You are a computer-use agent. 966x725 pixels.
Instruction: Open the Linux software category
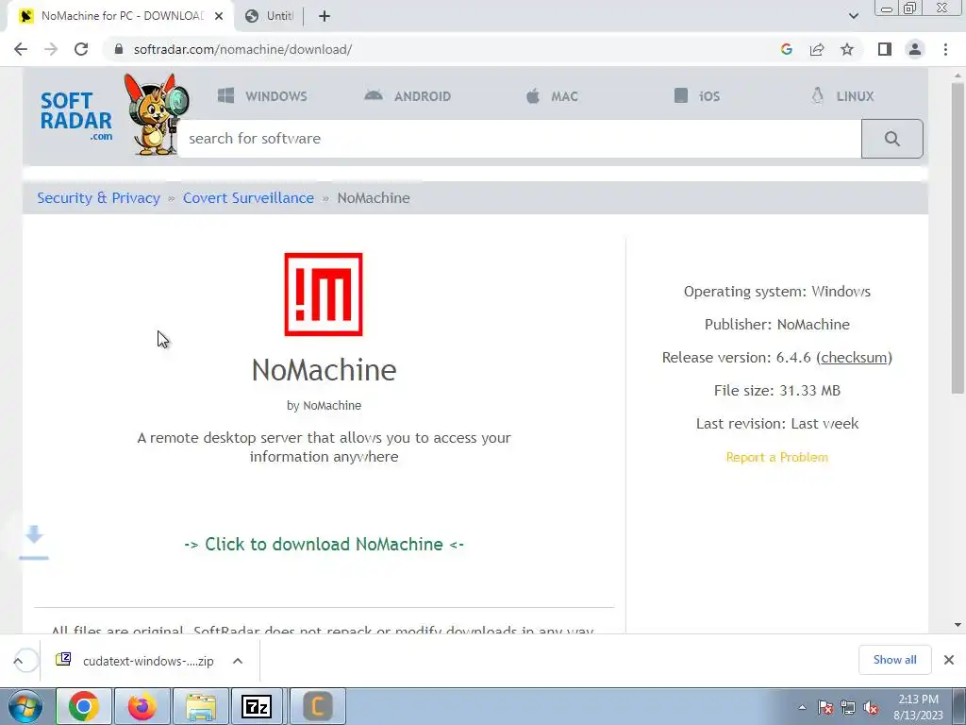coord(842,96)
